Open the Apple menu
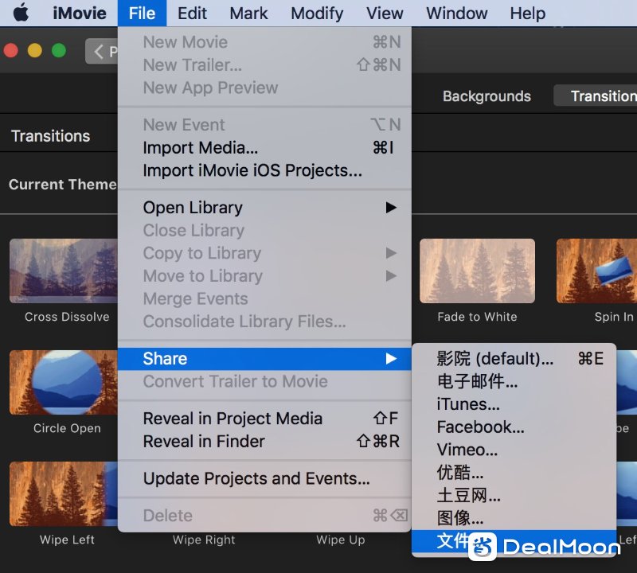 [21, 14]
